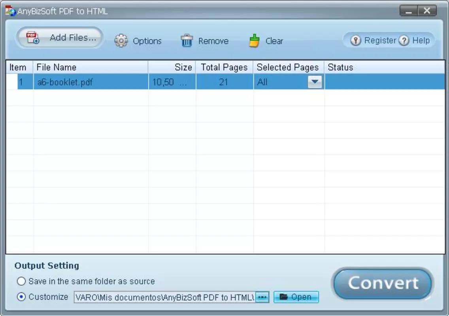Screen dimensions: 449x316
Task: Click item number 1 in the list
Action: pyautogui.click(x=21, y=82)
